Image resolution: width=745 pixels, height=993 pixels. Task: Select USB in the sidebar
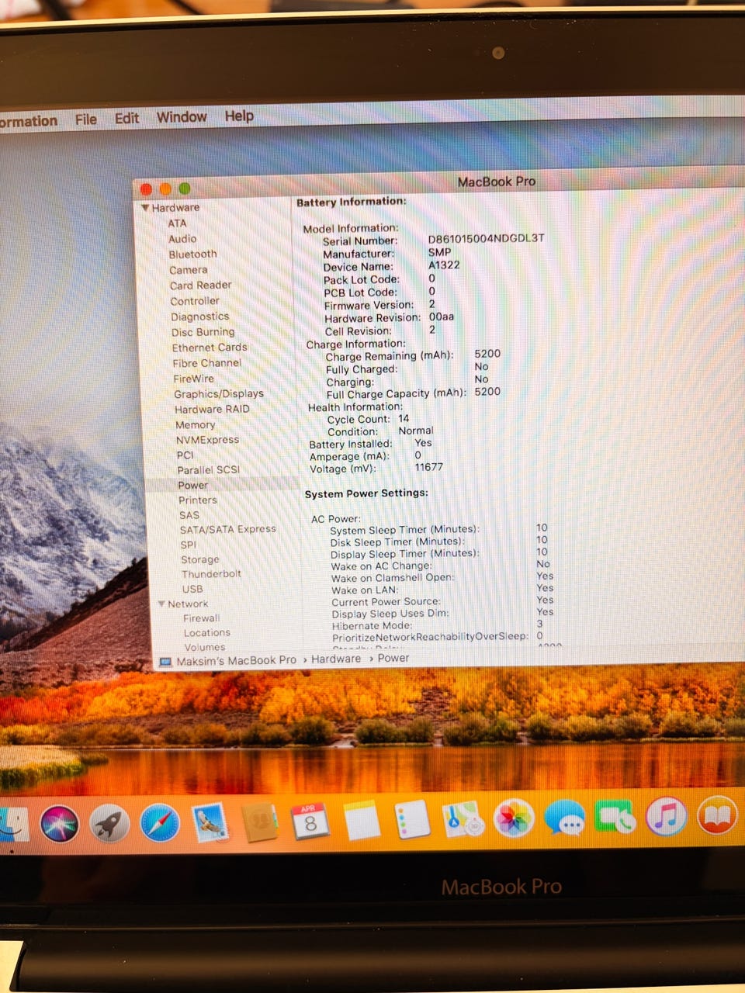click(x=192, y=589)
